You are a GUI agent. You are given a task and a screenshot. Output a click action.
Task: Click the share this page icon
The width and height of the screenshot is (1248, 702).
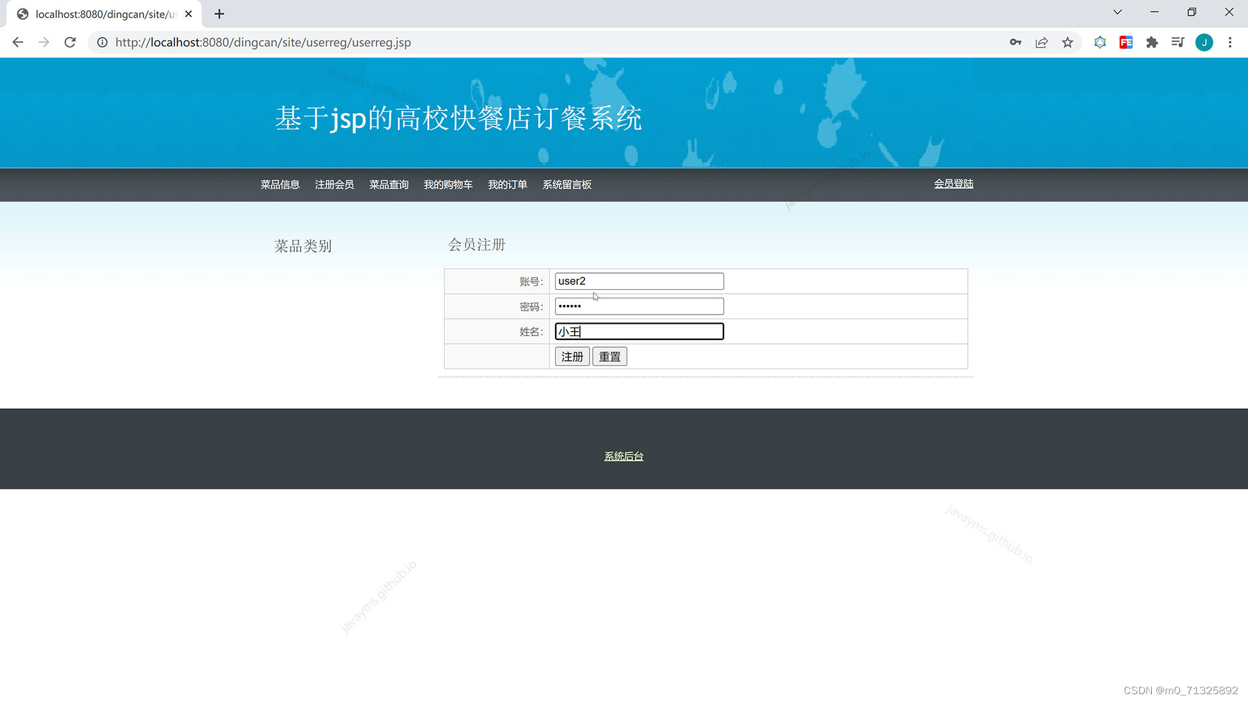1041,42
